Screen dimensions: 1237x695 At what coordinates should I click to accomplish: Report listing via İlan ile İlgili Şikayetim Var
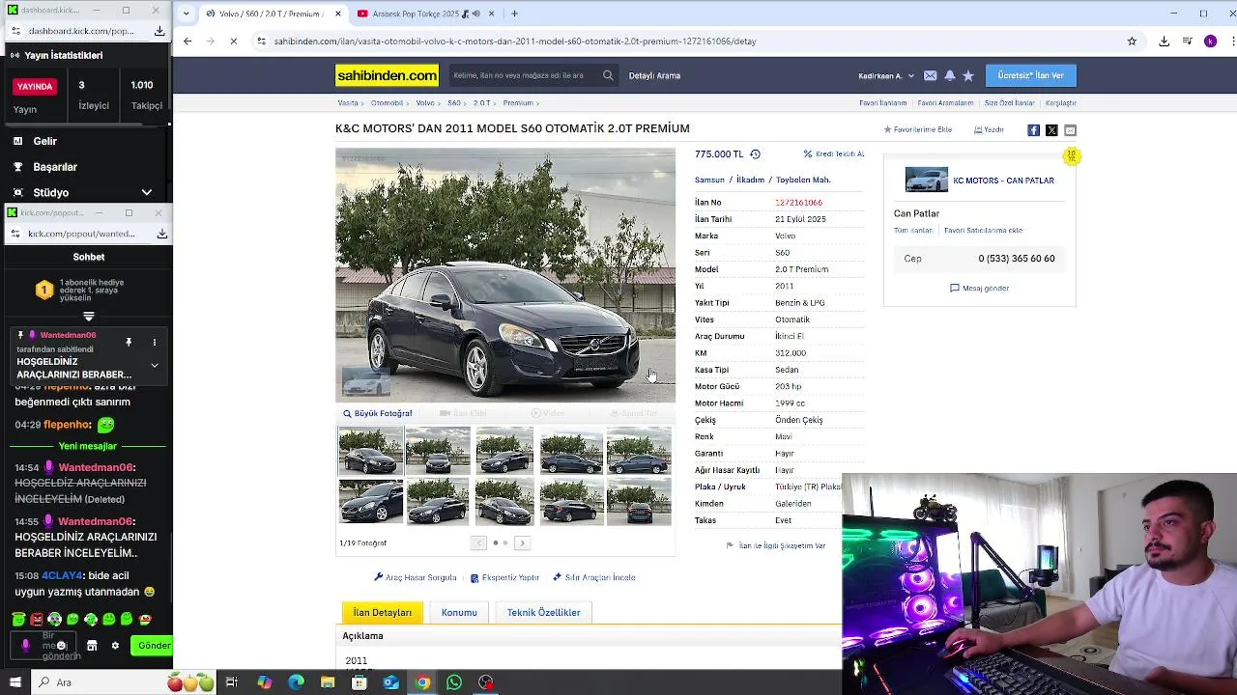point(776,545)
